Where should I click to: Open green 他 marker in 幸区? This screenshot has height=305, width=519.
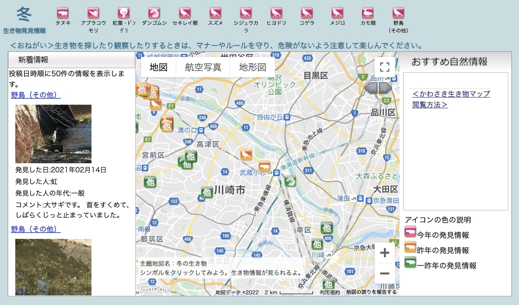tap(327, 228)
